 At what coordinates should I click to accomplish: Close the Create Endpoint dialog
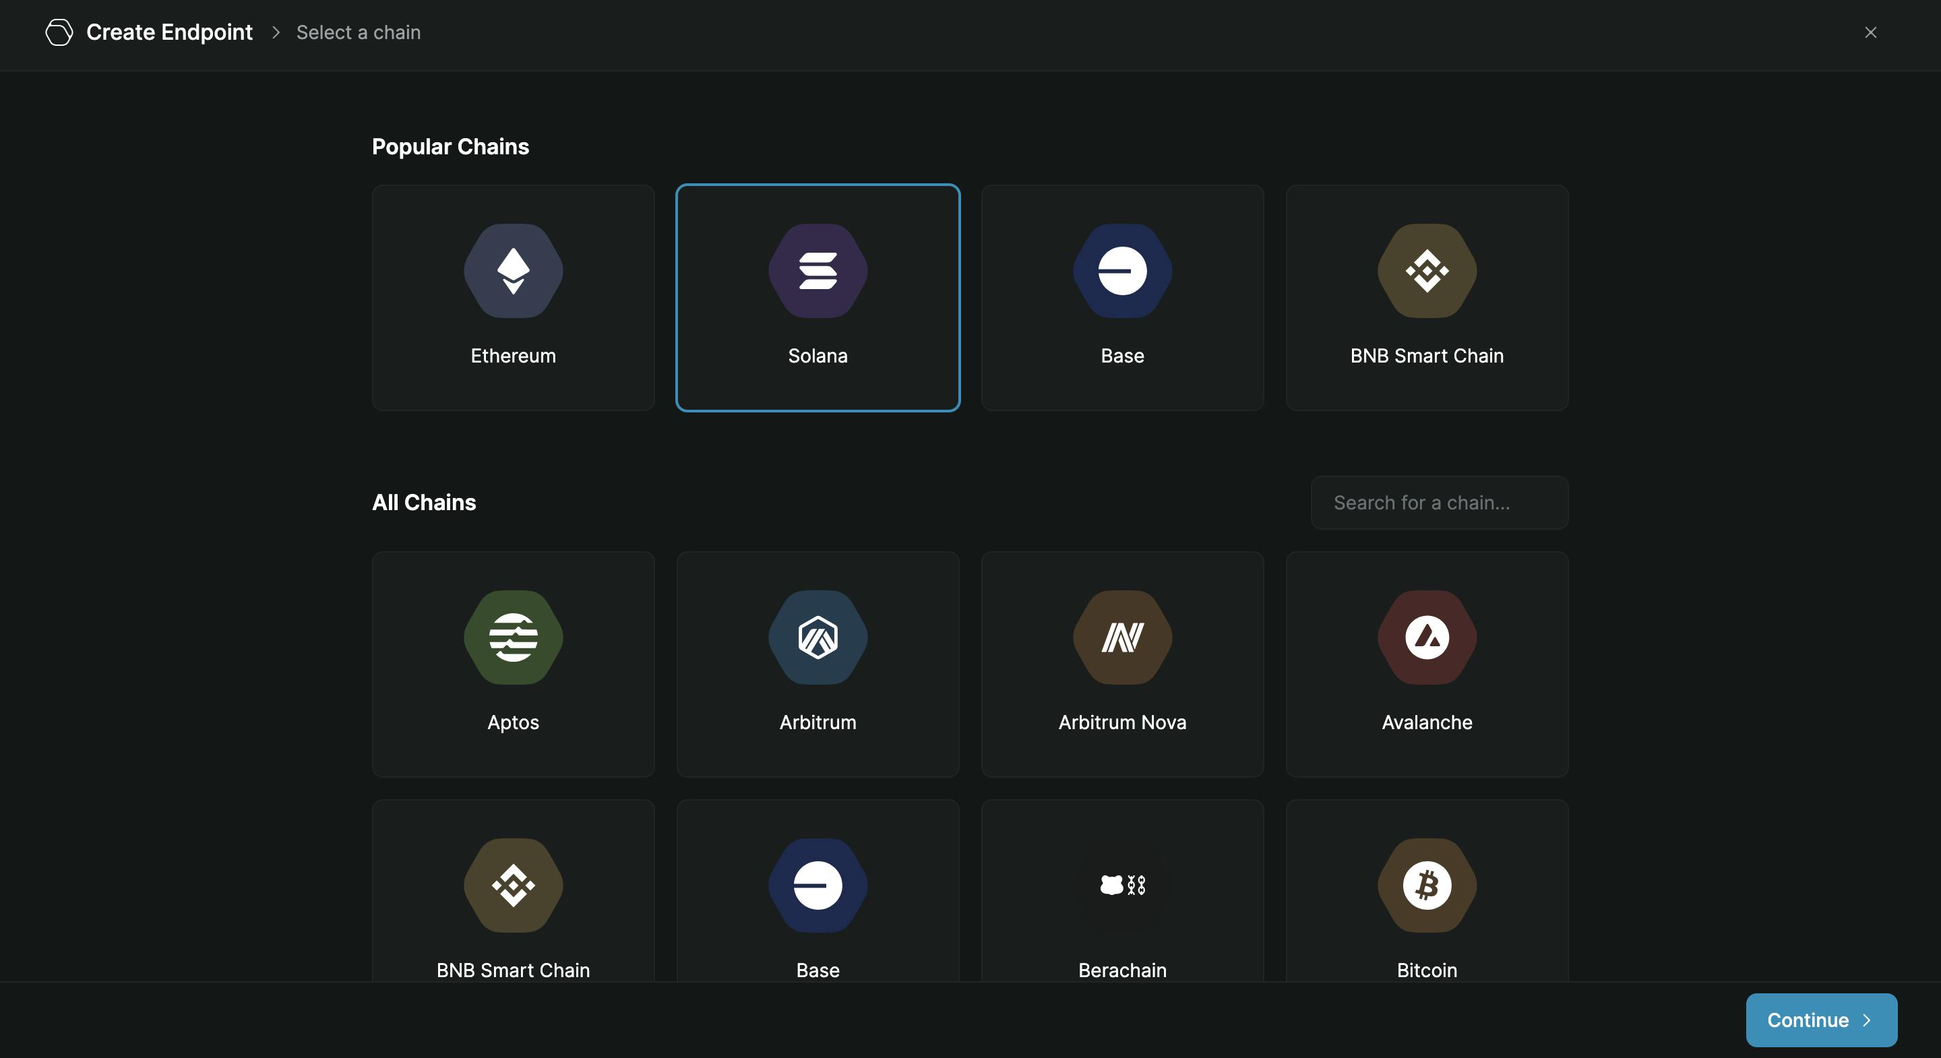pyautogui.click(x=1870, y=32)
